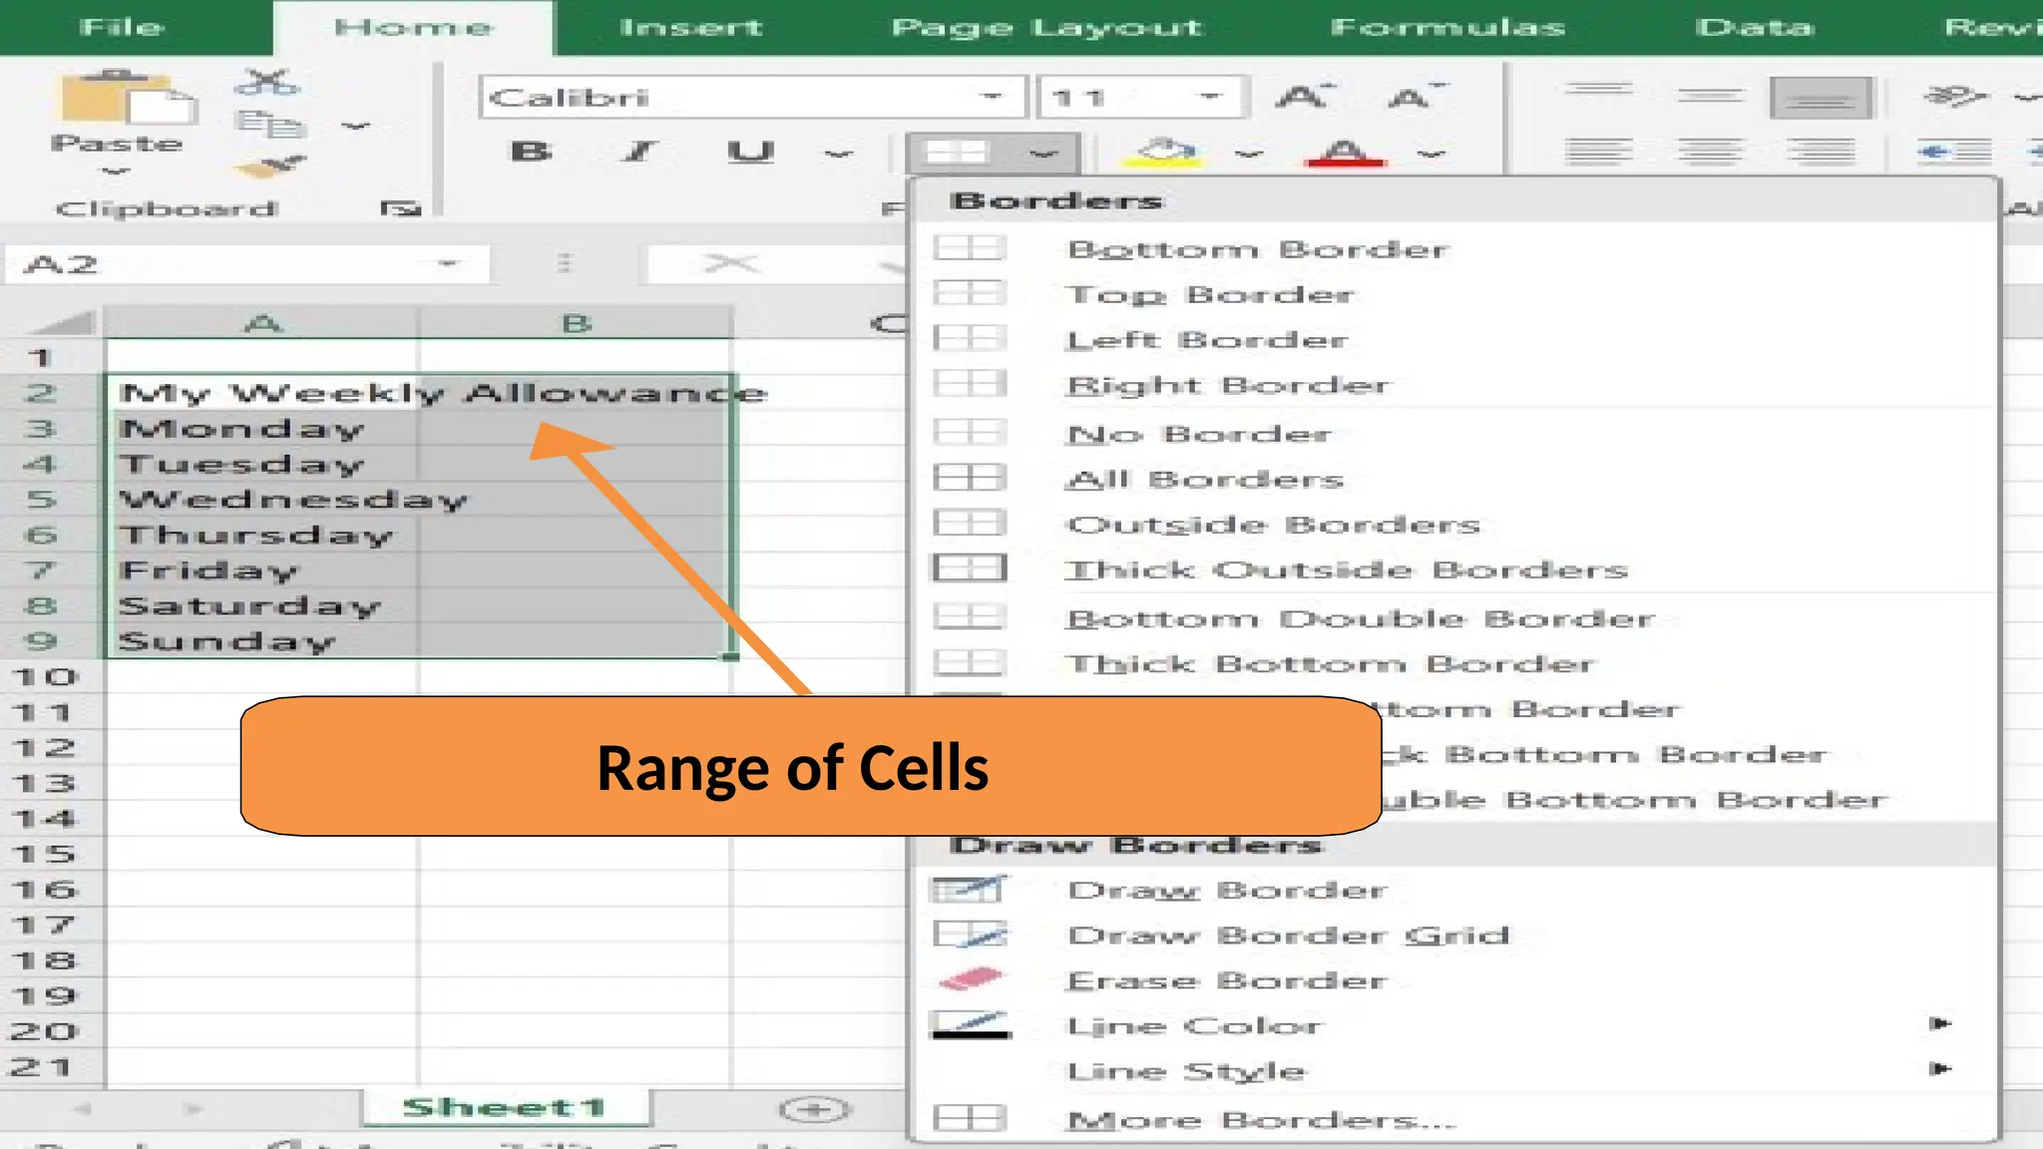
Task: Expand the Line Color submenu
Action: [x=1456, y=1025]
